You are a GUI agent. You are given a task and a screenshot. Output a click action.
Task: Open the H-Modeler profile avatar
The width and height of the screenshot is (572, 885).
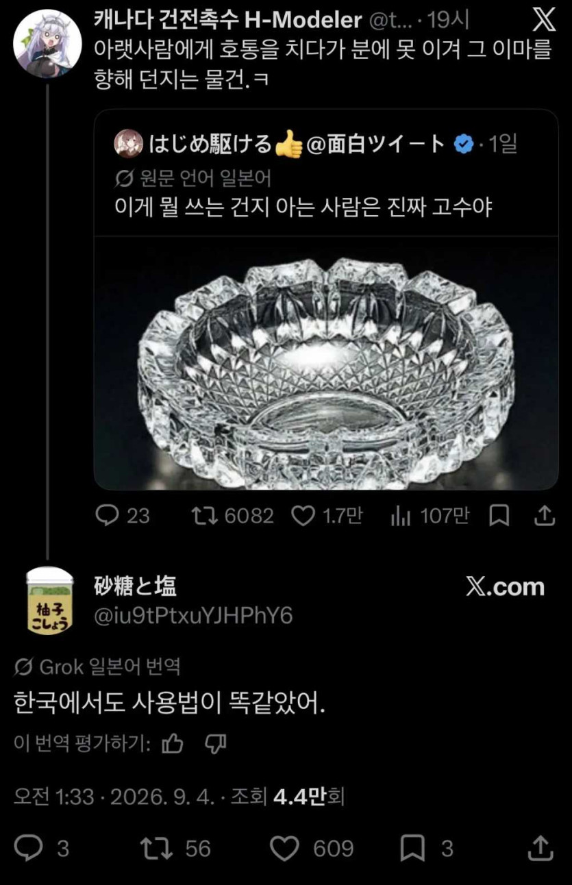[47, 43]
